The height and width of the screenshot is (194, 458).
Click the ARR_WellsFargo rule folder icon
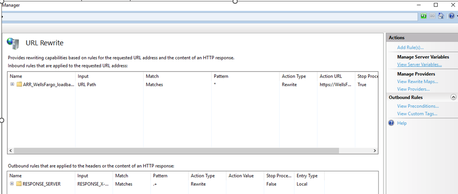(19, 84)
